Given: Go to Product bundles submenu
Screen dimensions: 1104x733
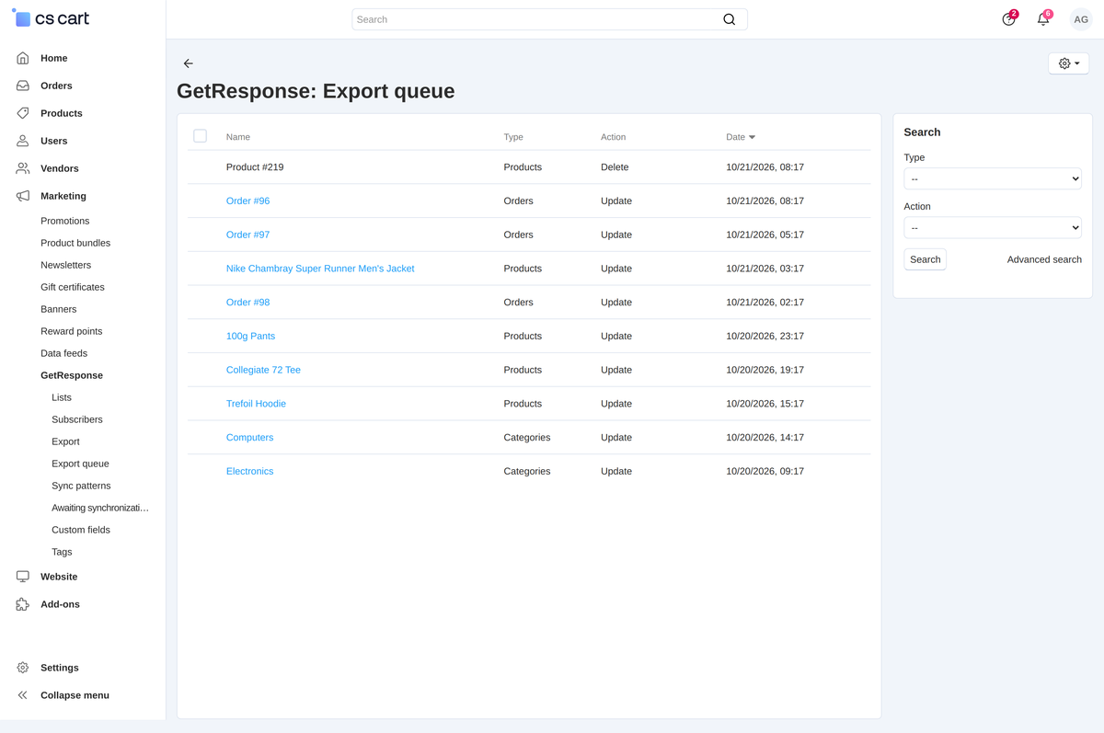Looking at the screenshot, I should tap(75, 243).
